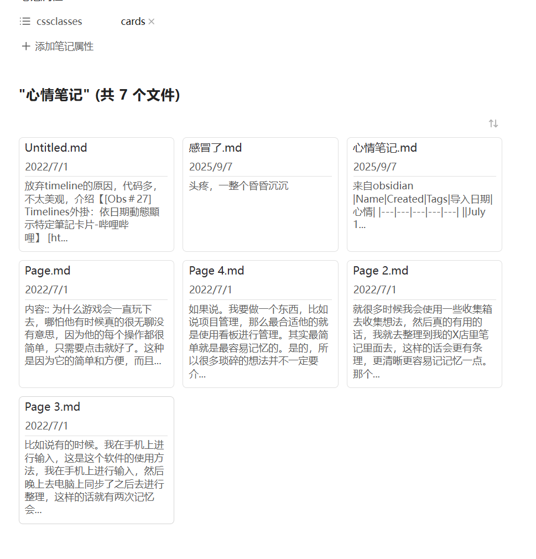Viewport: 536px width, 559px height.
Task: Open the Page 4.md card
Action: click(x=216, y=271)
